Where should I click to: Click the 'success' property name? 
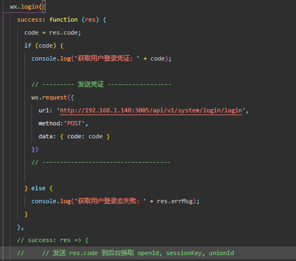tap(30, 19)
